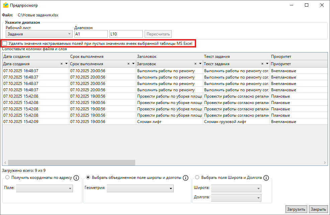Open the Рабочий лист dropdown showing Задания
This screenshot has width=330, height=215.
tap(38, 34)
